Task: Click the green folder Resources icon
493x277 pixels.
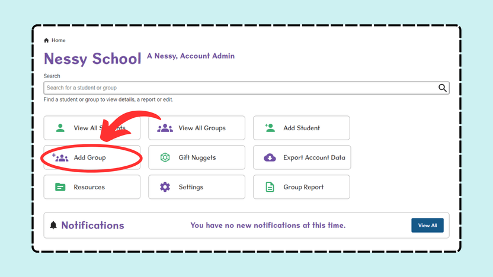Action: coord(60,187)
